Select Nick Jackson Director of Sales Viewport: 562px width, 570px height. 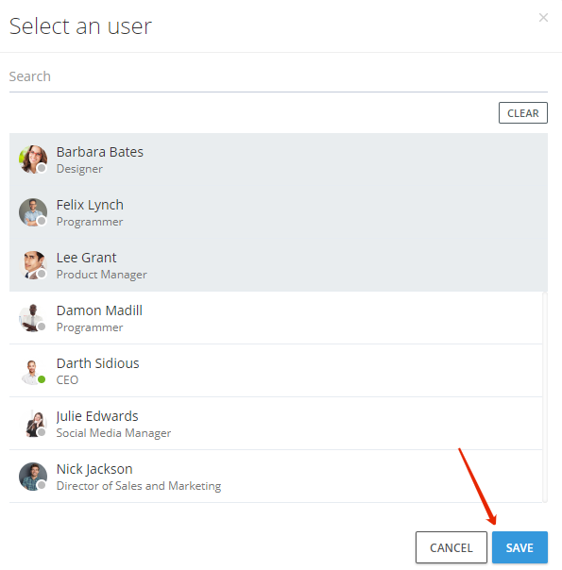click(276, 477)
